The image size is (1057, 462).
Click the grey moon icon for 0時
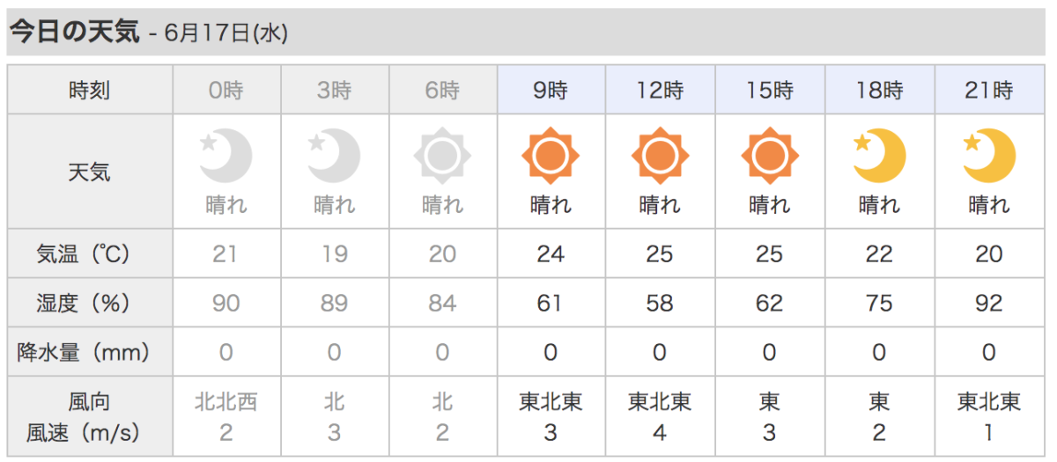[x=225, y=156]
